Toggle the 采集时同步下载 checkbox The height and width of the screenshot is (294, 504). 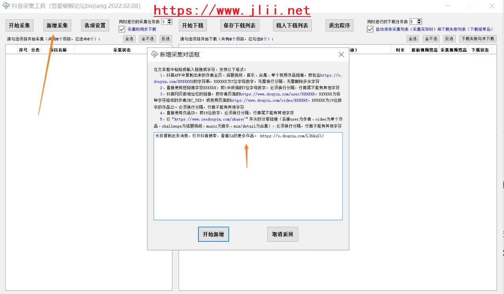point(122,29)
